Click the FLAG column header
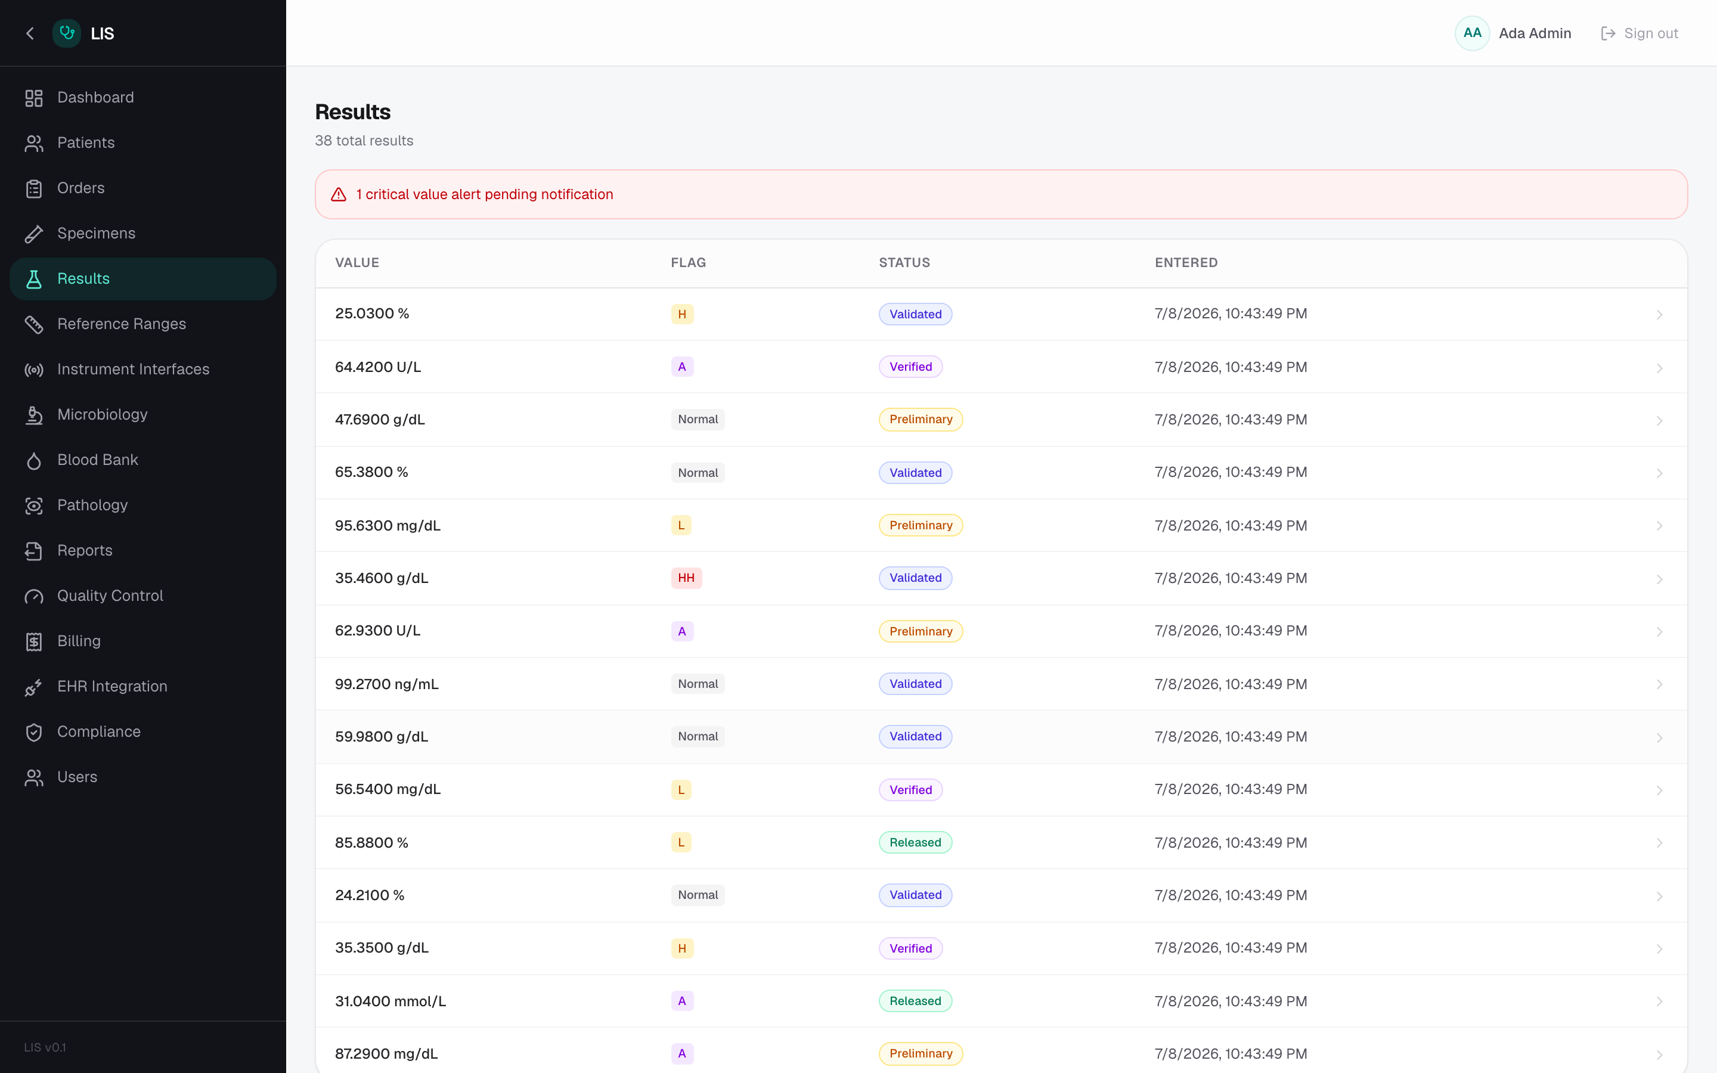This screenshot has height=1073, width=1717. coord(688,262)
